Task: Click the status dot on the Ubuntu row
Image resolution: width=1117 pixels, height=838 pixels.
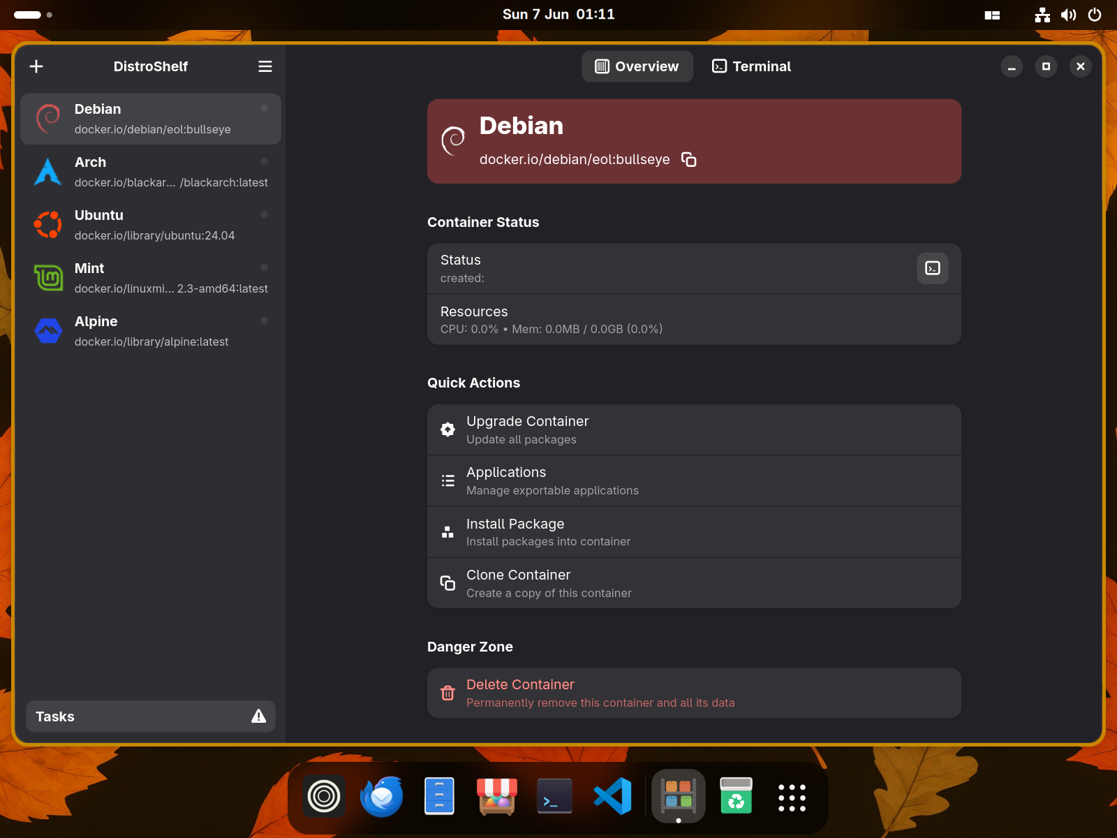Action: 265,214
